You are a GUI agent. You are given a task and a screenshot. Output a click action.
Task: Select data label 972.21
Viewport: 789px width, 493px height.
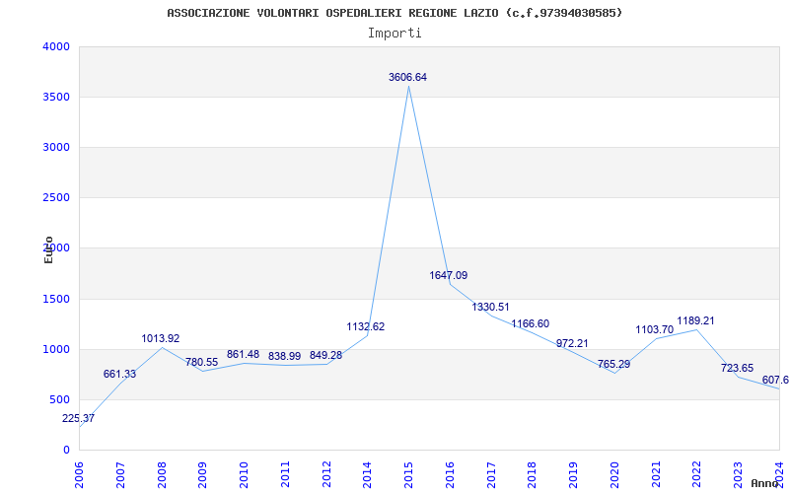click(x=572, y=343)
